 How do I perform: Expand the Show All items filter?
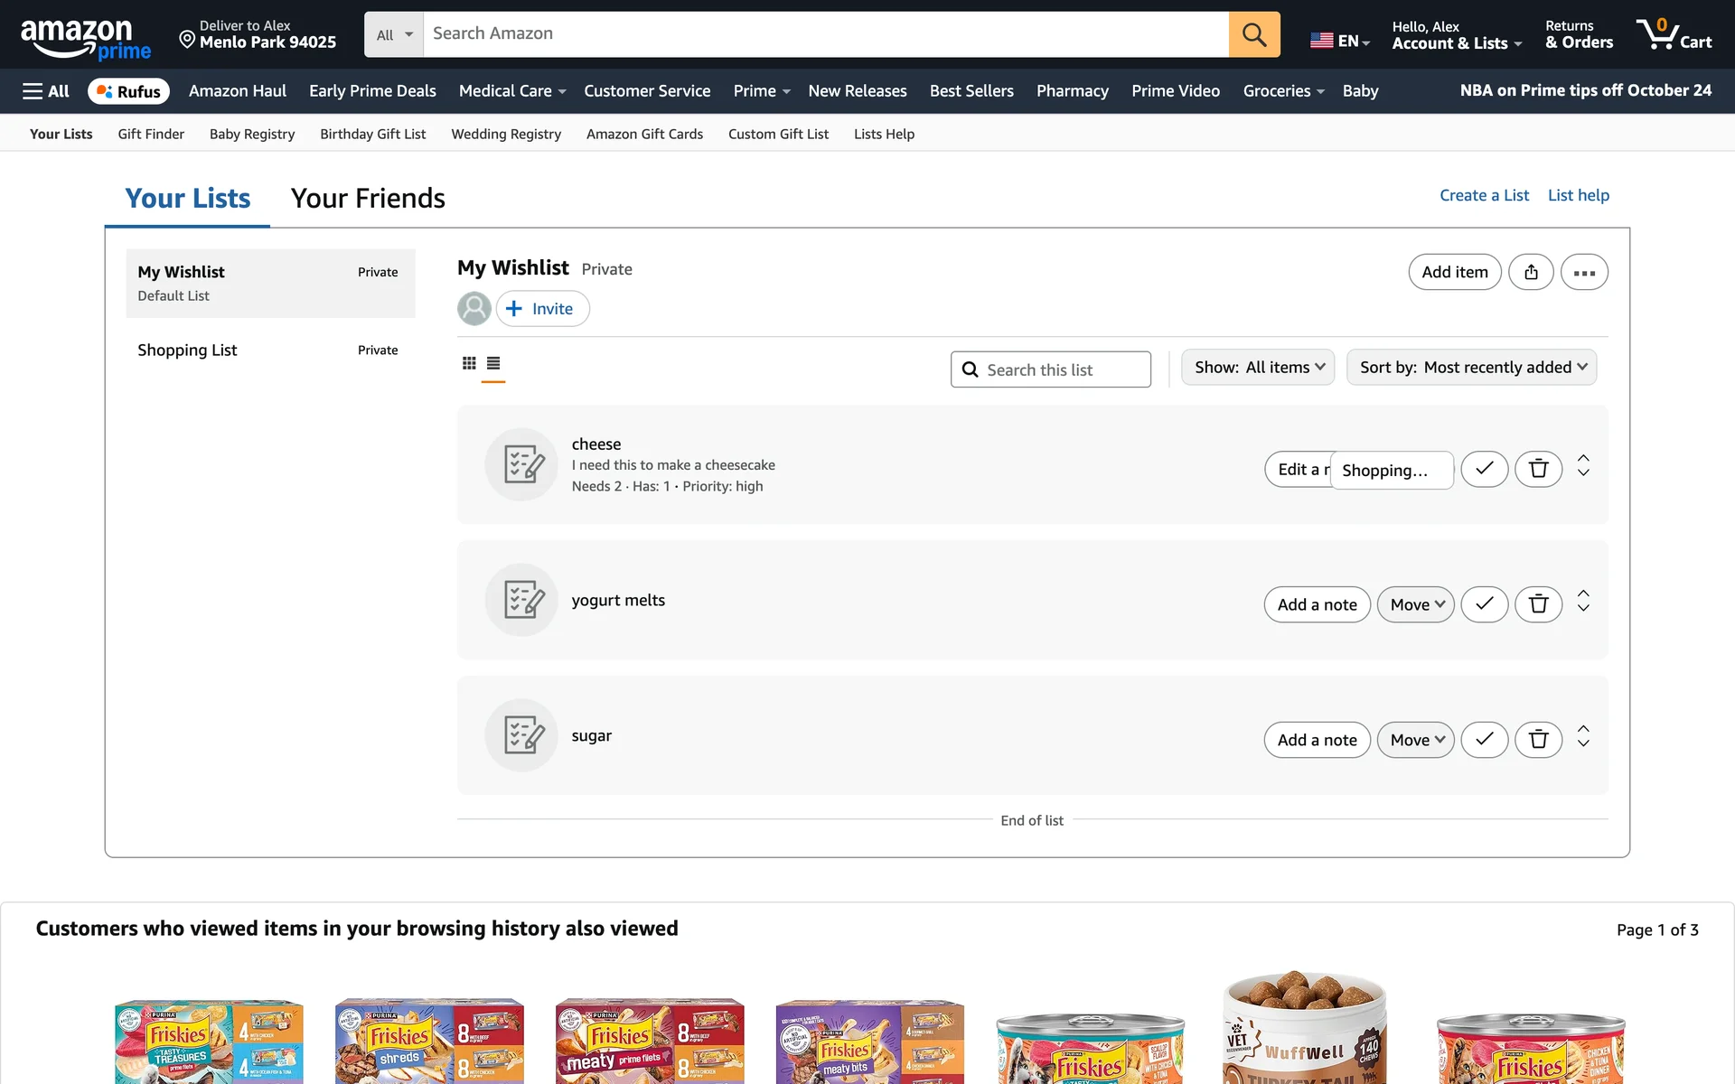[1257, 368]
